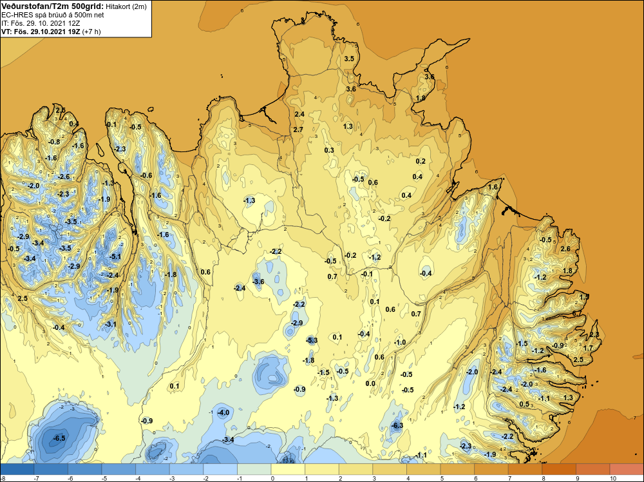Click the title "Veðurstofan/T2m 500grid:"
Screen dimensions: 644x482
click(52, 6)
